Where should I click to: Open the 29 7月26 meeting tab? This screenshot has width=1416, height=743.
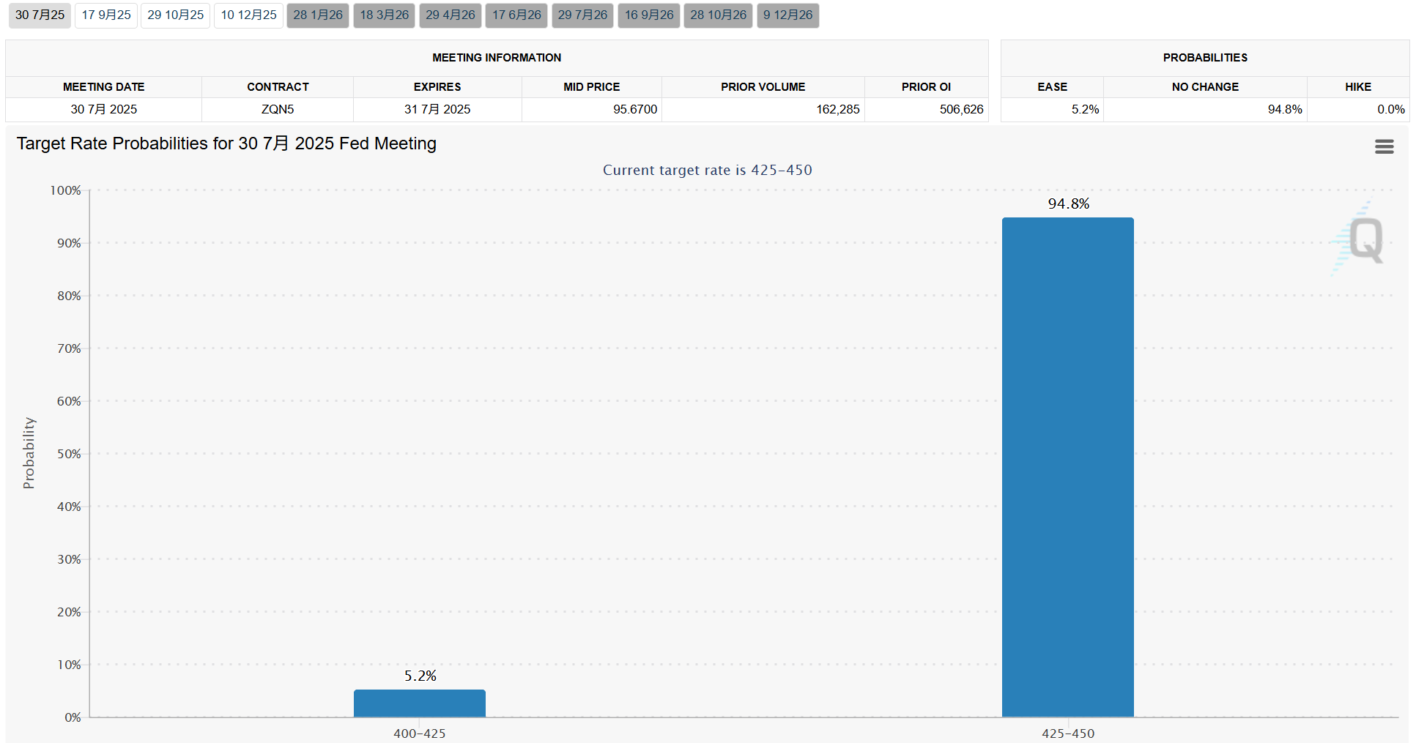pos(582,15)
